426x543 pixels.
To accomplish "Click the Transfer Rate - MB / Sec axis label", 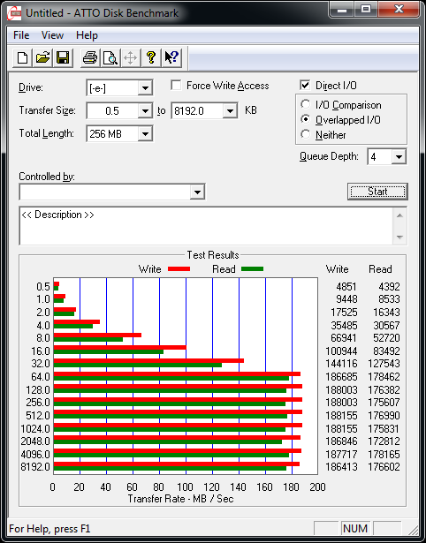I will coord(180,499).
